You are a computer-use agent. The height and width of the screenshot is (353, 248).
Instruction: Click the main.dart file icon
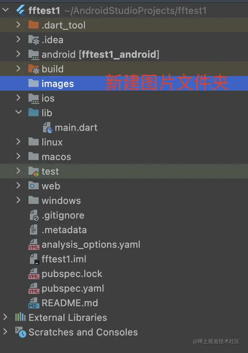tap(47, 128)
